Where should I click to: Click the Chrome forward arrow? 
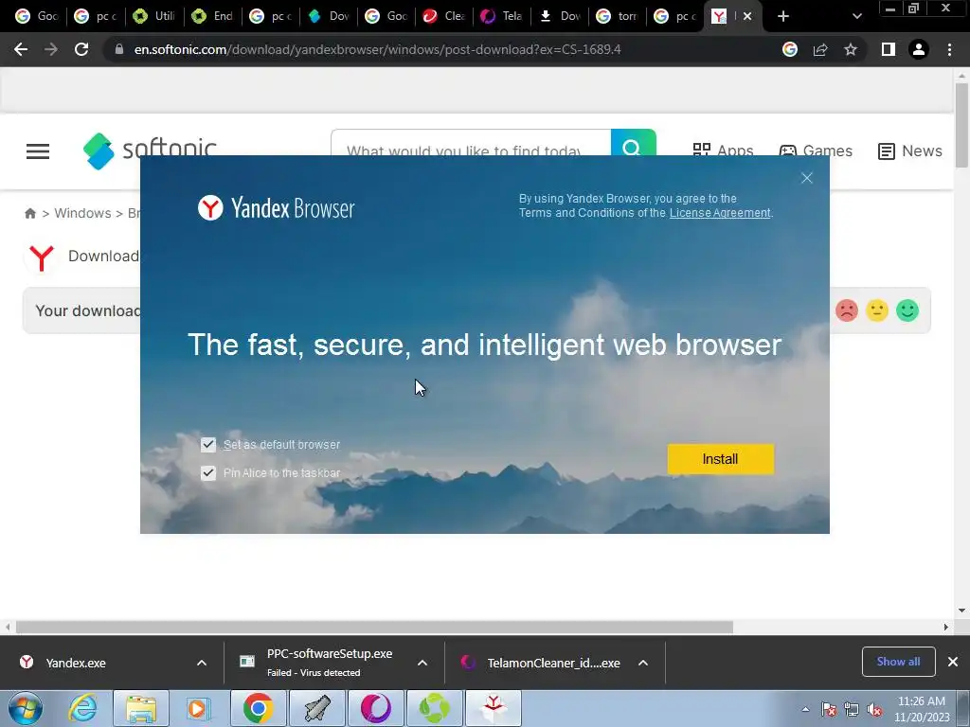point(51,49)
